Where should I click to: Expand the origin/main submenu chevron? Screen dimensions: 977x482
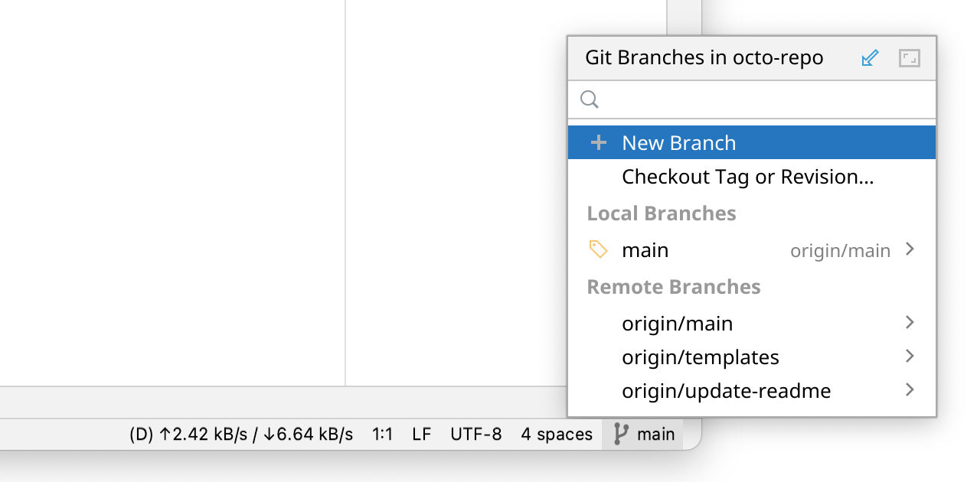pos(910,323)
